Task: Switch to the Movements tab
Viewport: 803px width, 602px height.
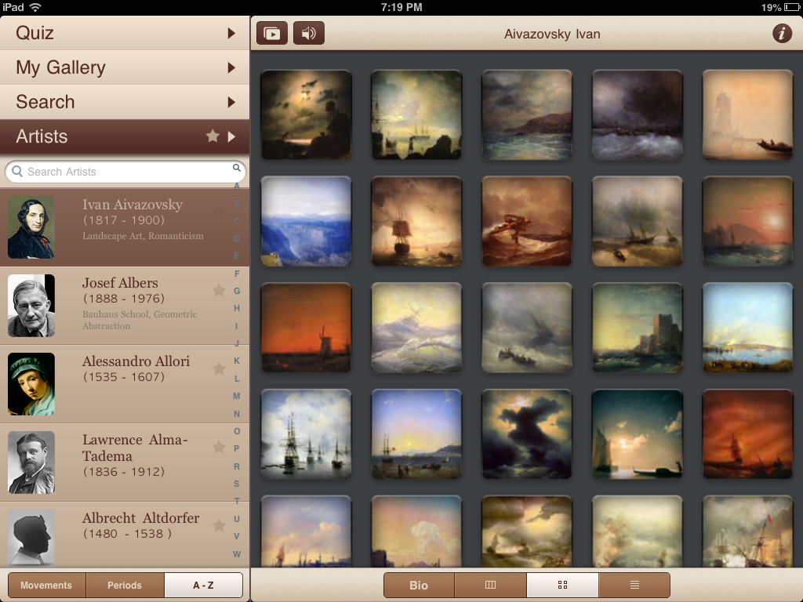Action: (46, 586)
